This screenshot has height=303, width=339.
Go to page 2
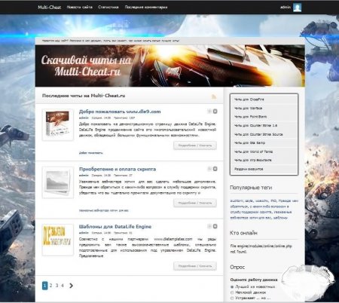(50, 286)
